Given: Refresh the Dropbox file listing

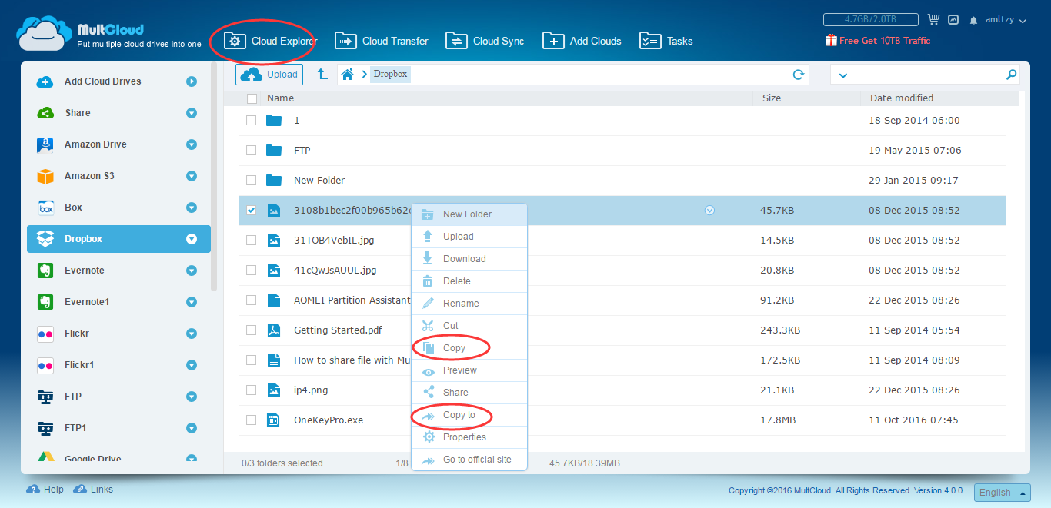Looking at the screenshot, I should coord(799,75).
